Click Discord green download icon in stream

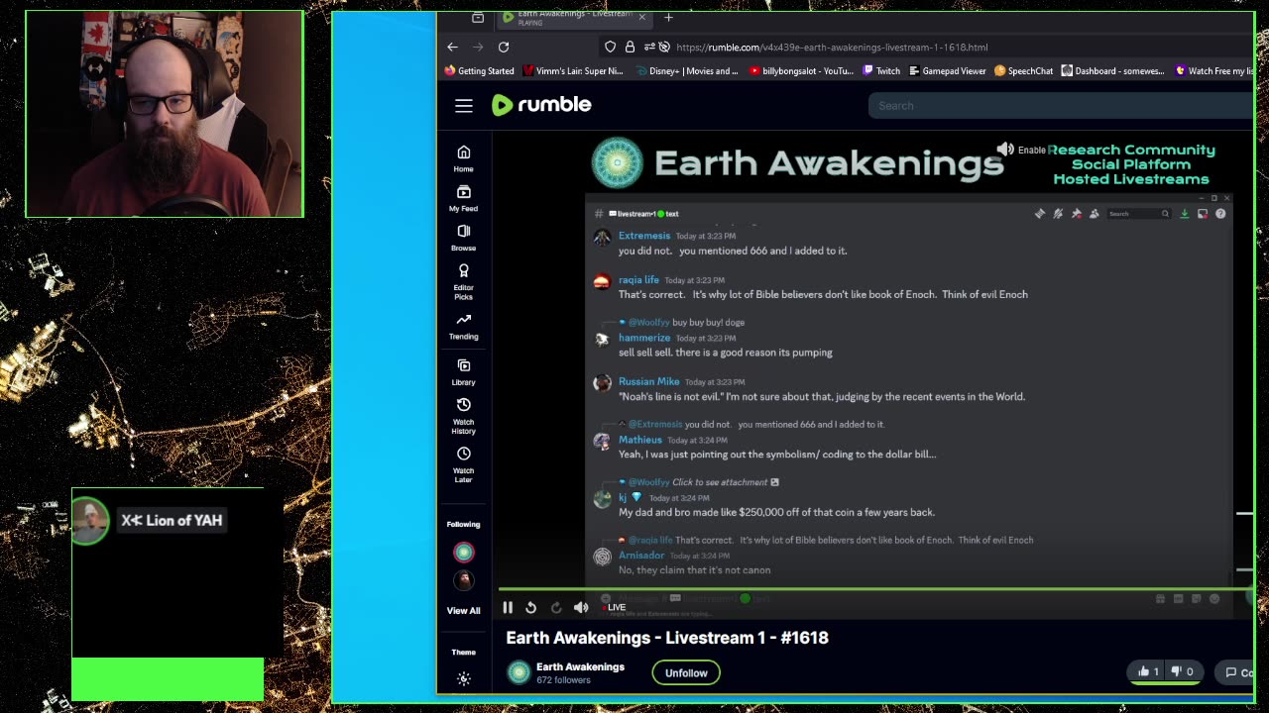pos(1184,214)
